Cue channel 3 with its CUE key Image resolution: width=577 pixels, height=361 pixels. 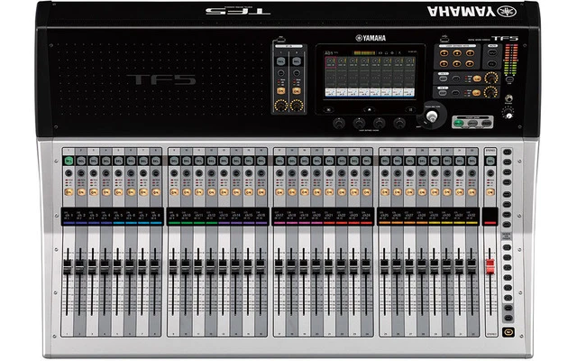click(94, 172)
